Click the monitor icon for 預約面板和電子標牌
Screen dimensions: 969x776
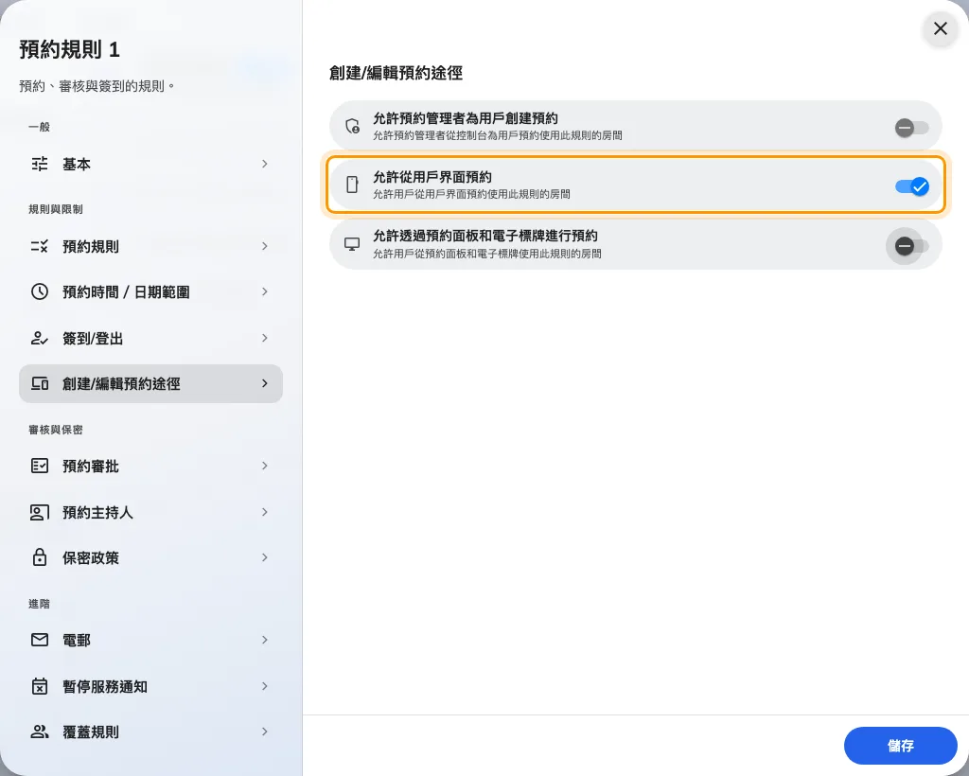tap(352, 244)
